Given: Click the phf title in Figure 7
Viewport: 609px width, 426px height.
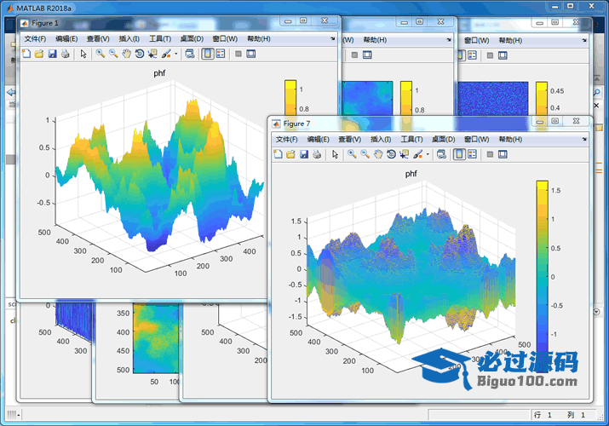Looking at the screenshot, I should click(x=411, y=174).
